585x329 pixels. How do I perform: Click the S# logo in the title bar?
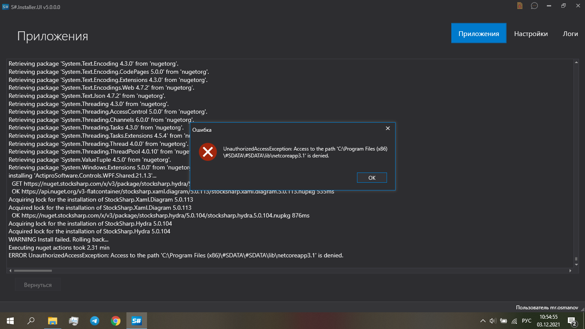coord(6,6)
